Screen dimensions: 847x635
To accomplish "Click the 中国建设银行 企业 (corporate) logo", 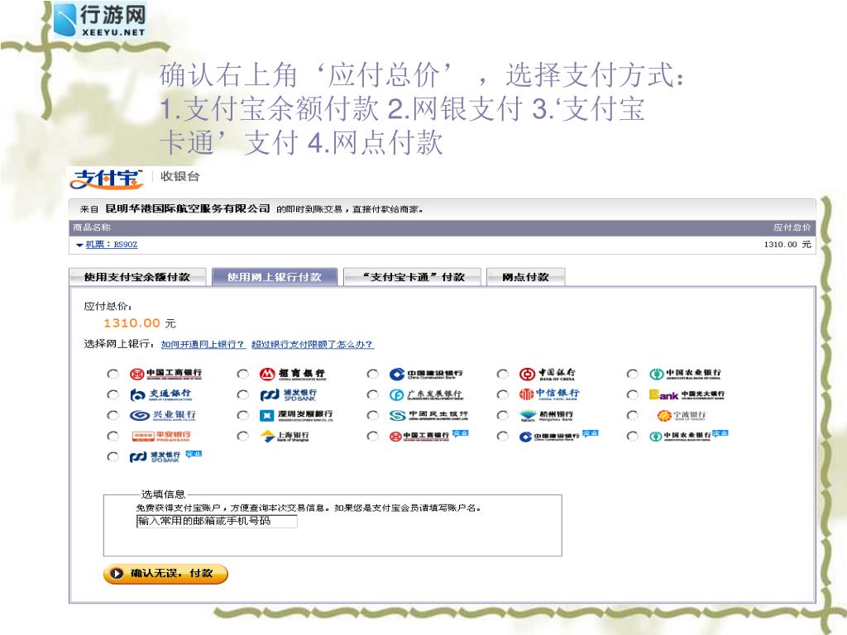I will [x=558, y=436].
